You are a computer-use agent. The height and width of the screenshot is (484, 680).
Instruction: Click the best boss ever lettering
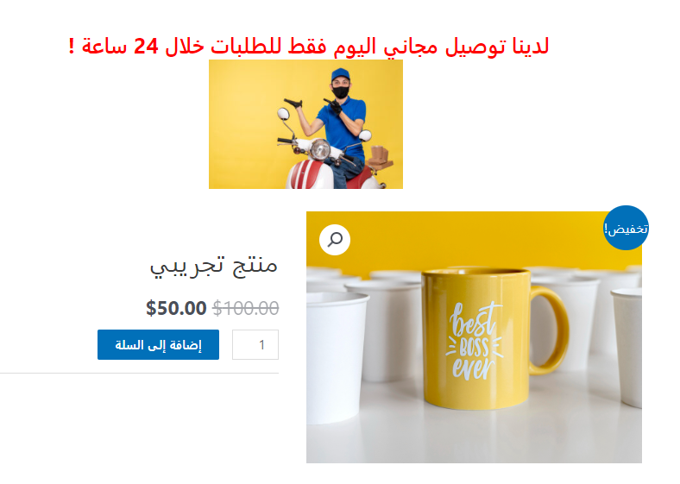pyautogui.click(x=474, y=341)
